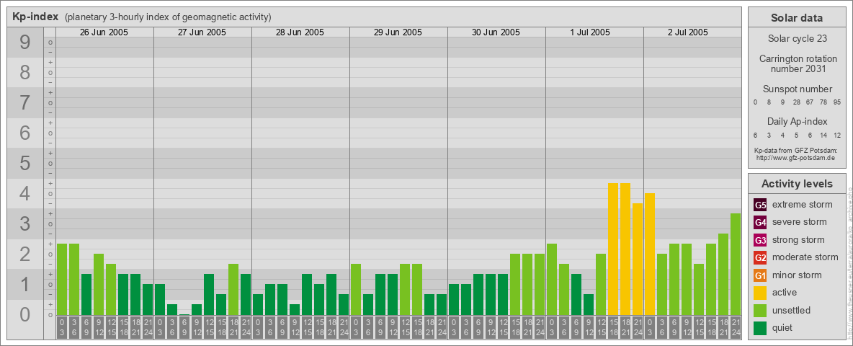Click the quiet legend label
This screenshot has height=346, width=853.
coord(783,327)
